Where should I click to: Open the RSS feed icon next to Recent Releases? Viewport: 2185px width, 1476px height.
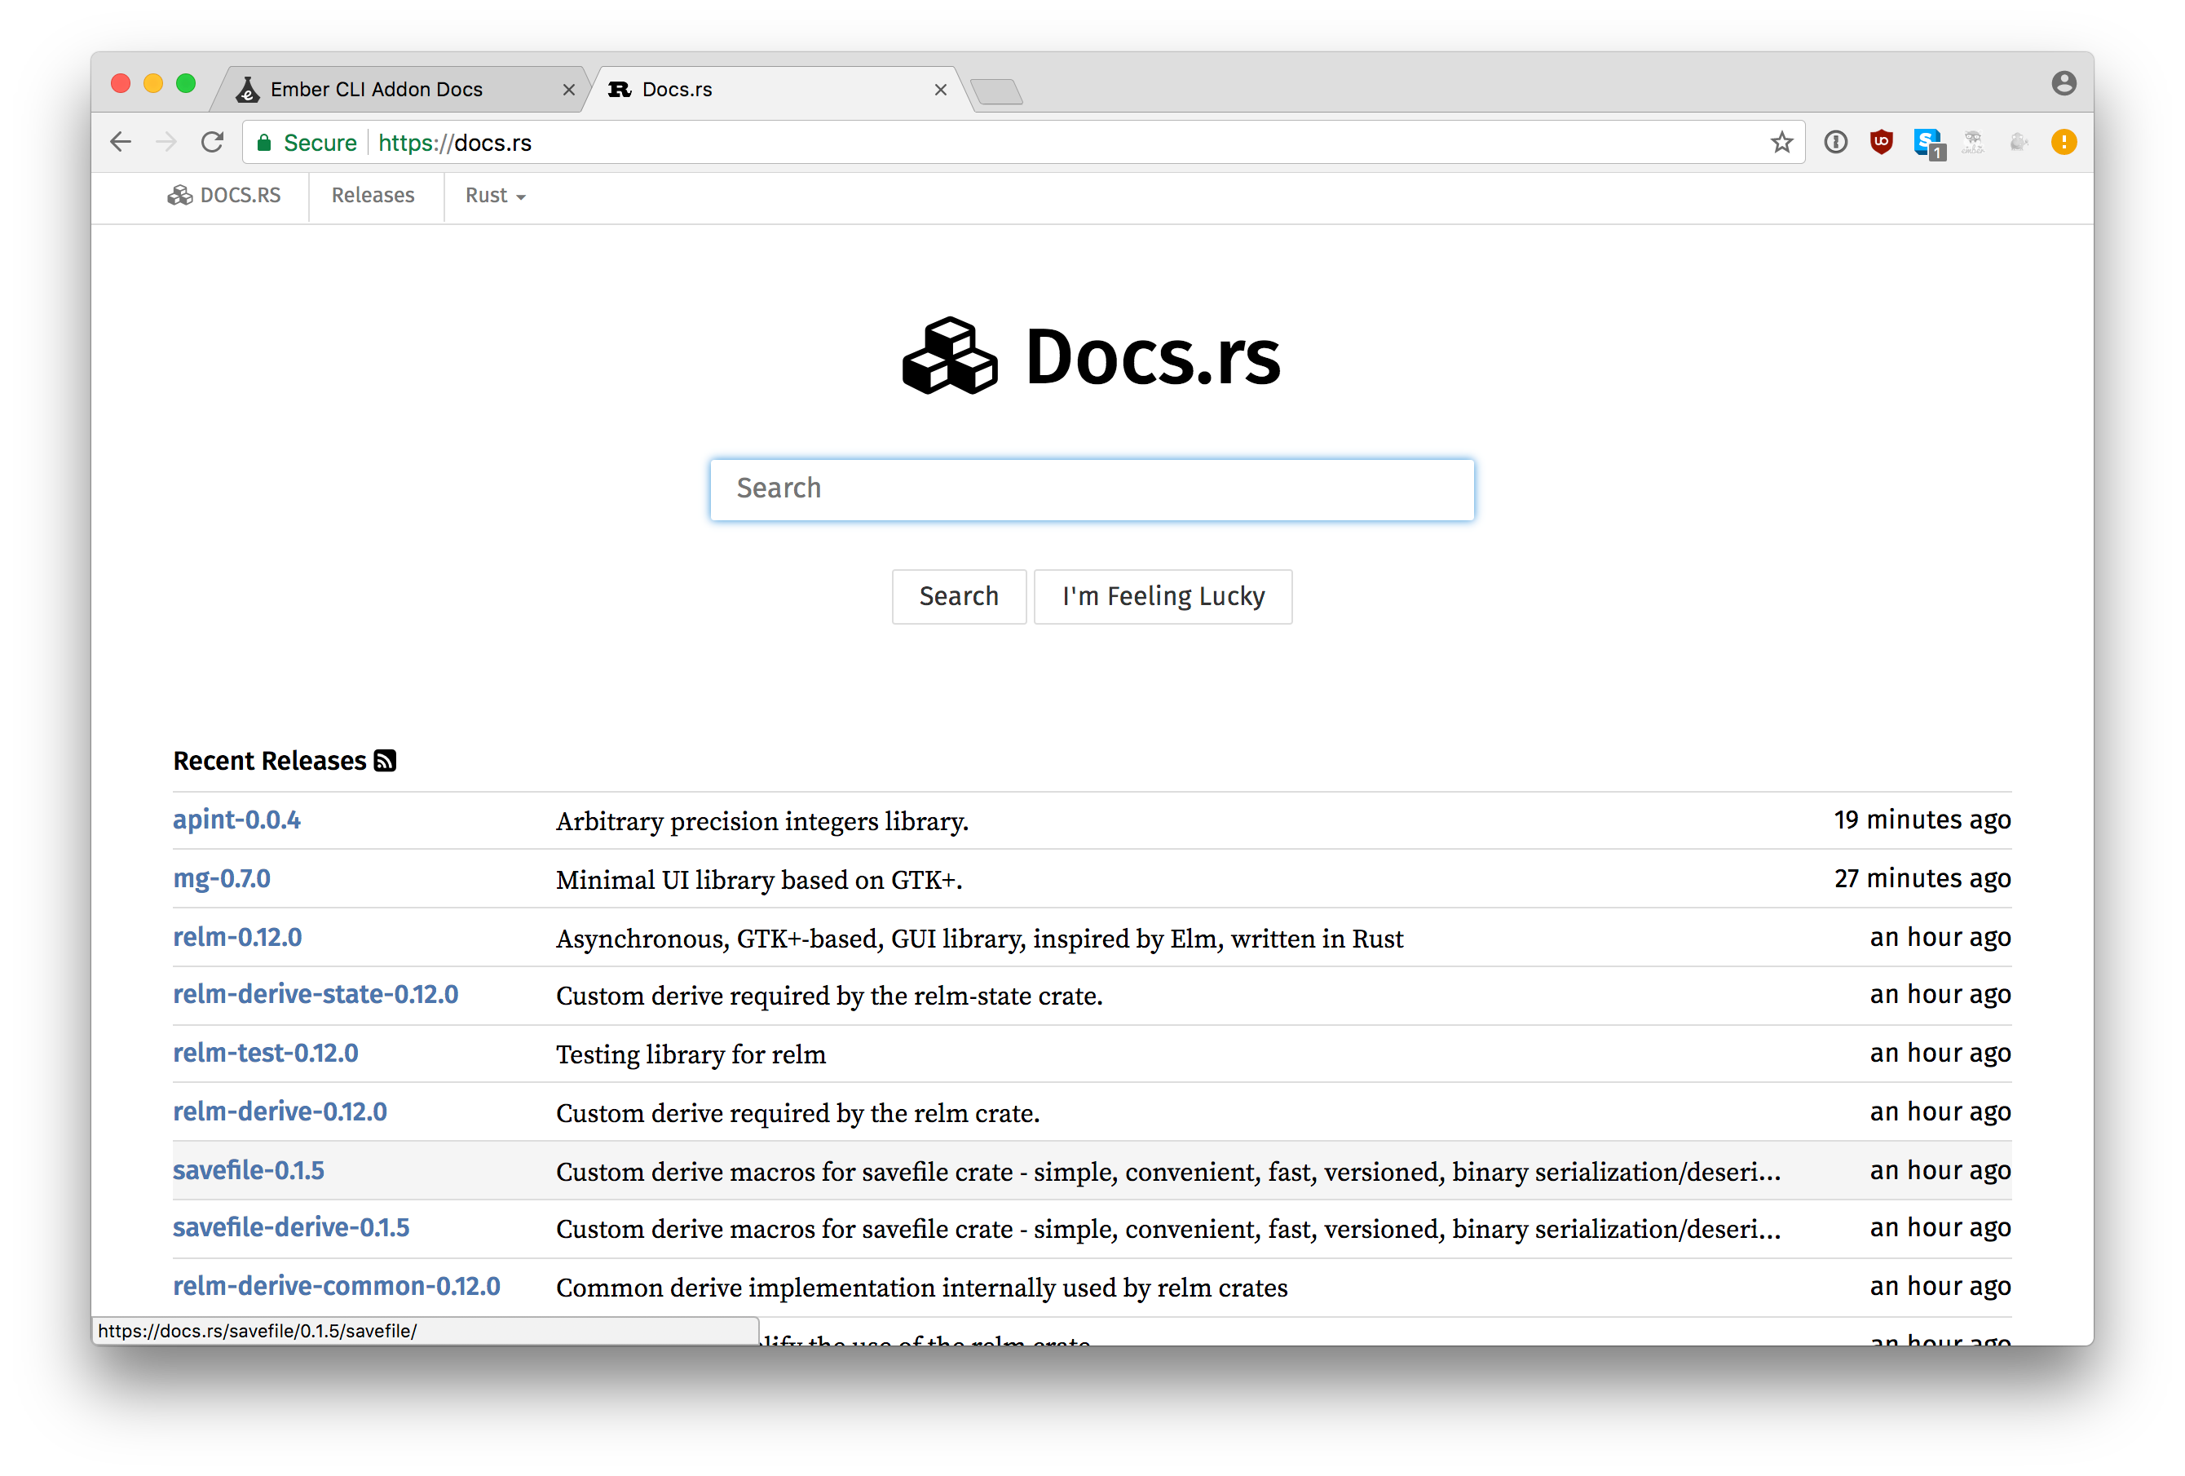click(386, 760)
